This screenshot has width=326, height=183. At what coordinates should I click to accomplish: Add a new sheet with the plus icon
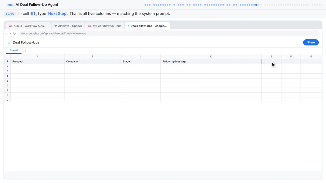25,51
